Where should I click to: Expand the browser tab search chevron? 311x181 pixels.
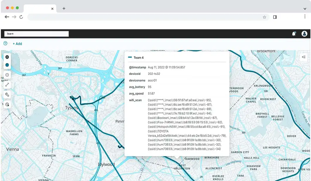pyautogui.click(x=305, y=9)
